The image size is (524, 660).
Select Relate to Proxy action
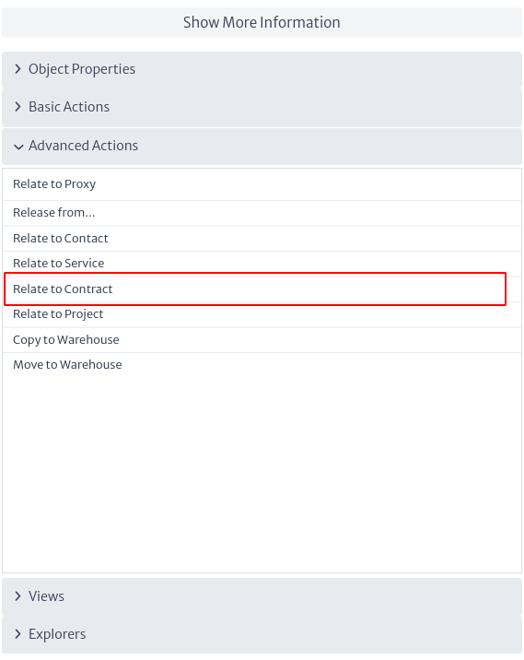[x=262, y=184]
